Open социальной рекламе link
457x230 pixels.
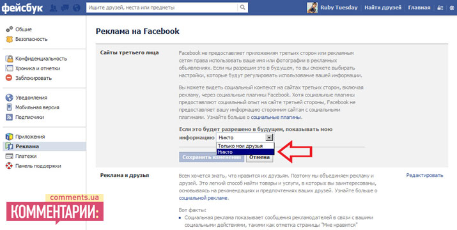tap(203, 198)
